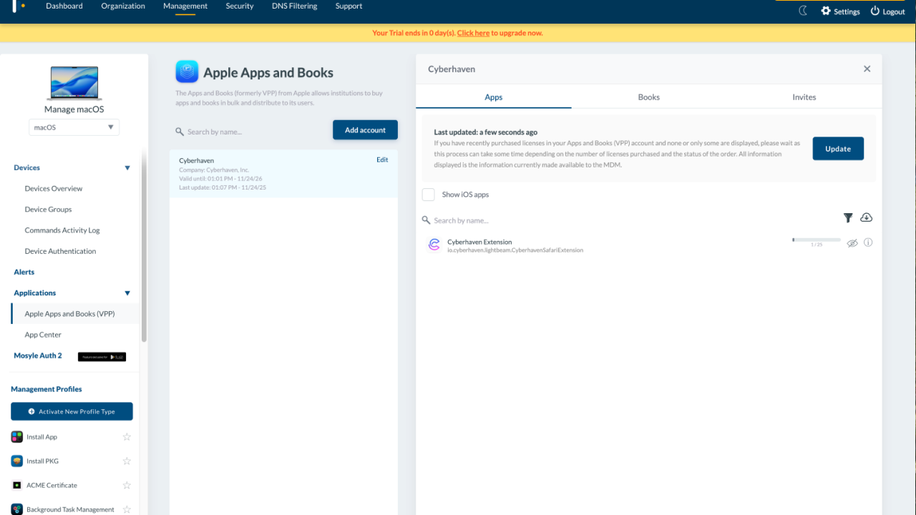Image resolution: width=916 pixels, height=515 pixels.
Task: Click the ACME Certificate profile icon
Action: (17, 486)
